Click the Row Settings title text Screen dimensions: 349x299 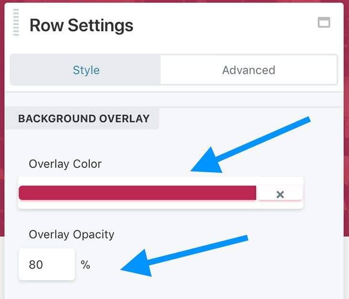pos(81,25)
